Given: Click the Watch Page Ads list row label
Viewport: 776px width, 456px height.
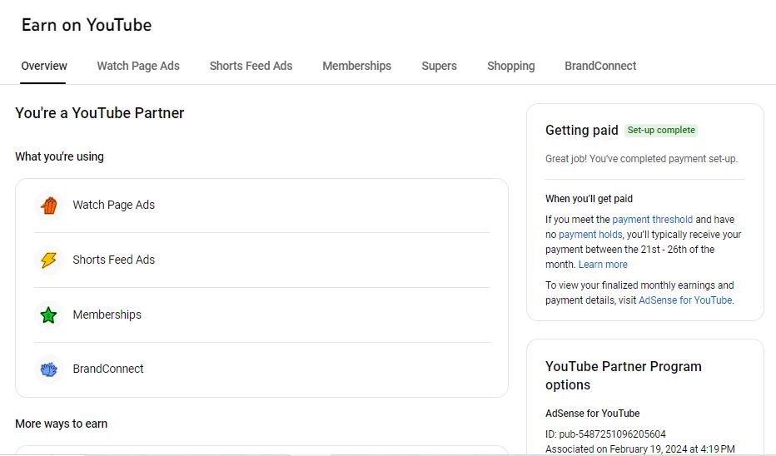Looking at the screenshot, I should [113, 205].
